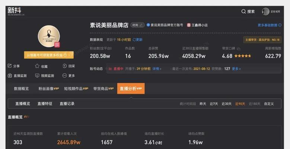This screenshot has height=149, width=290.
Task: Select 直播特征 sub-tab
Action: tap(45, 104)
